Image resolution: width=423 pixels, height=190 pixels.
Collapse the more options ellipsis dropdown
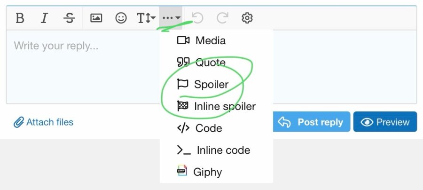(171, 18)
